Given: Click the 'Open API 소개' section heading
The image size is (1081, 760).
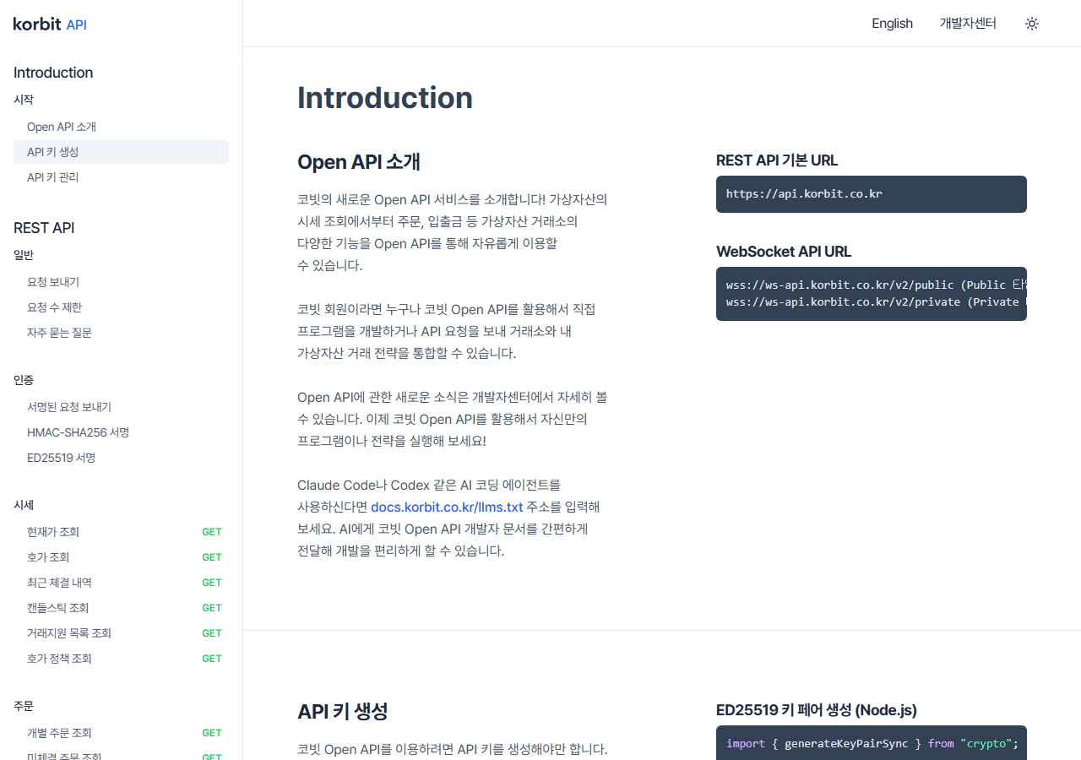Looking at the screenshot, I should 359,162.
